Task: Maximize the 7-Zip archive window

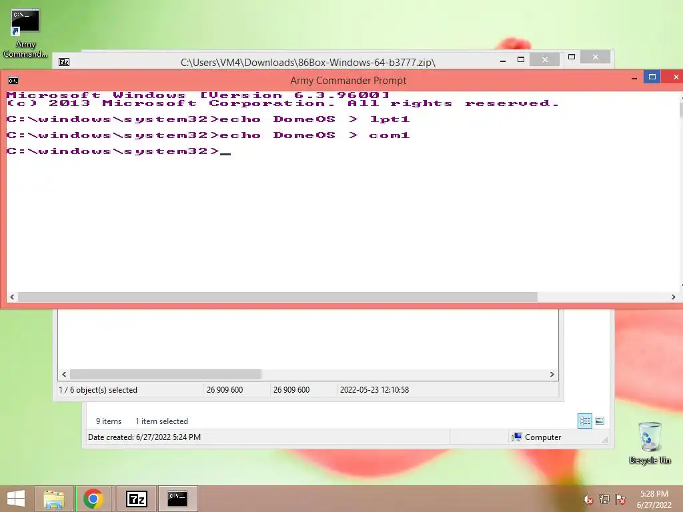Action: [521, 59]
